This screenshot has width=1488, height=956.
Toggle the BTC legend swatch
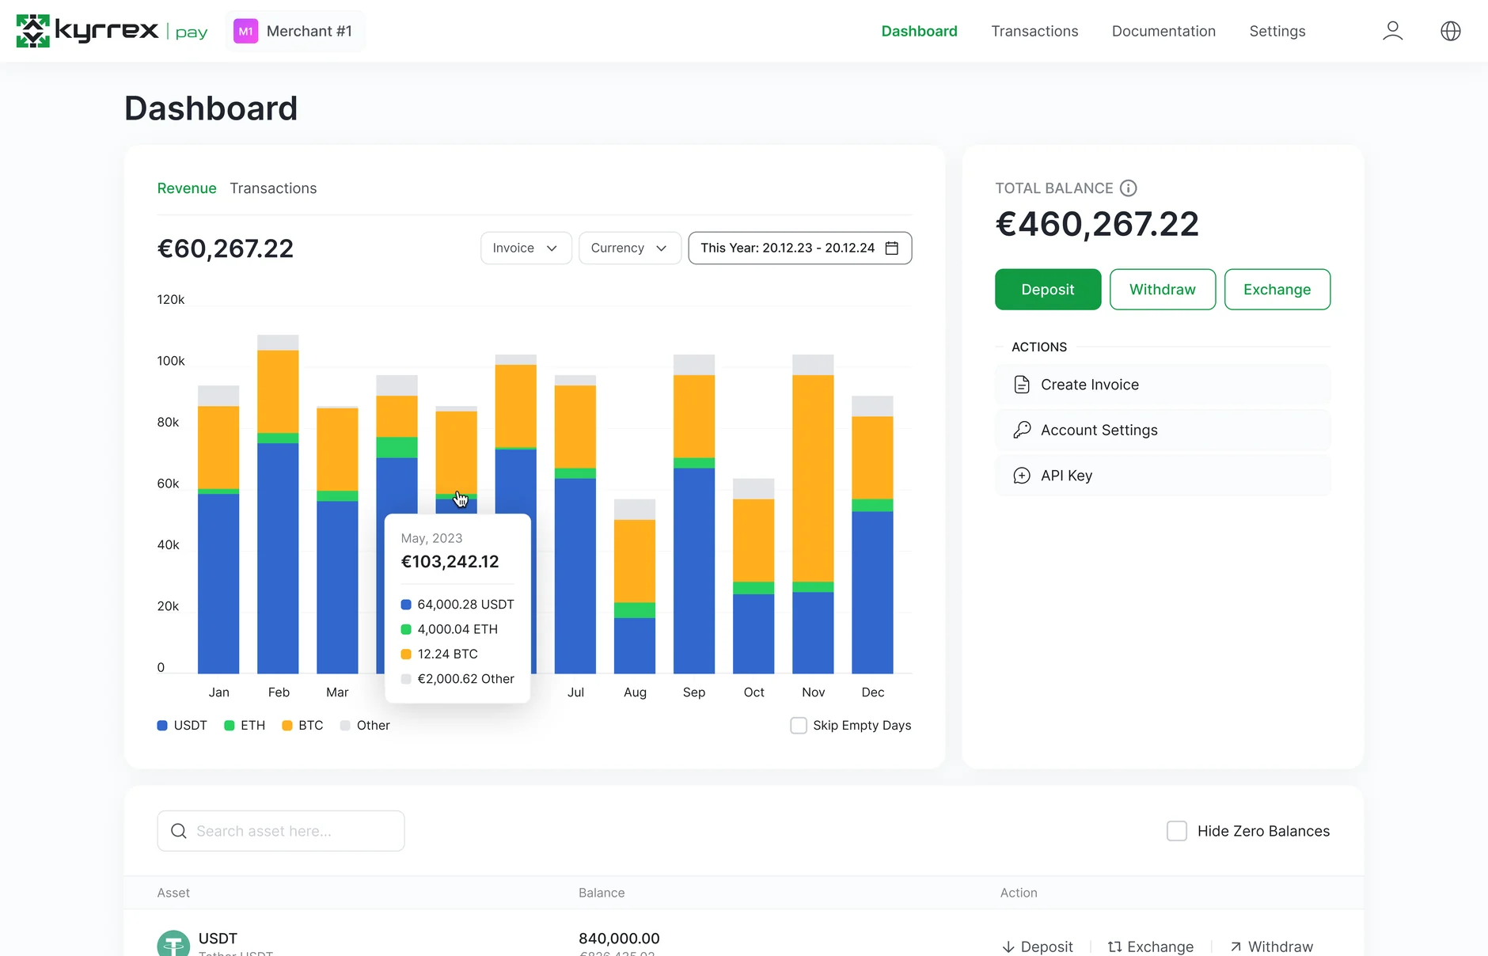(x=287, y=726)
